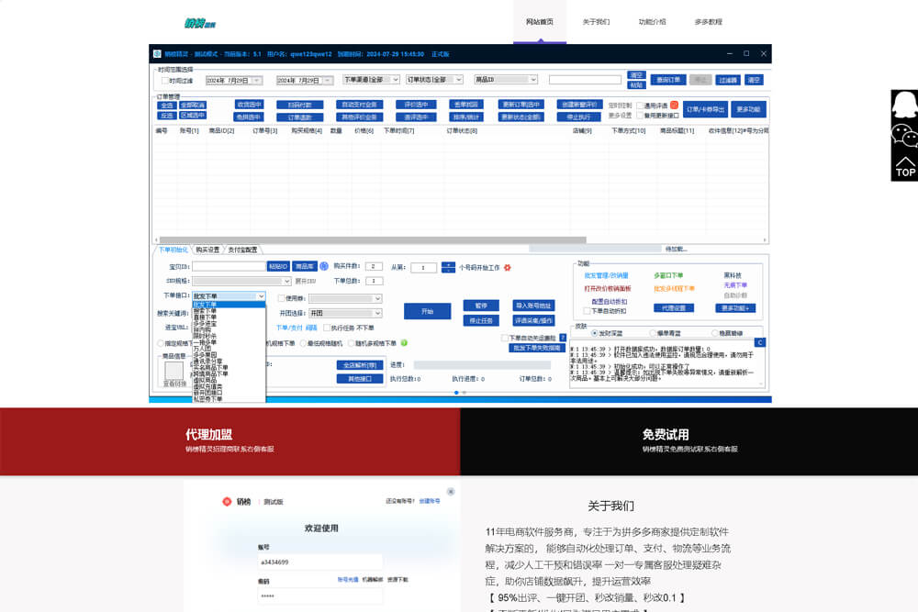This screenshot has height=612, width=918.
Task: Open the 功能介绍 navigation item
Action: (652, 21)
